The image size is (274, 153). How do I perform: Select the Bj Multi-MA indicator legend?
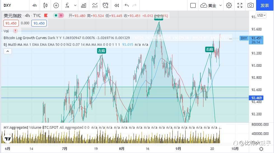(x=62, y=45)
